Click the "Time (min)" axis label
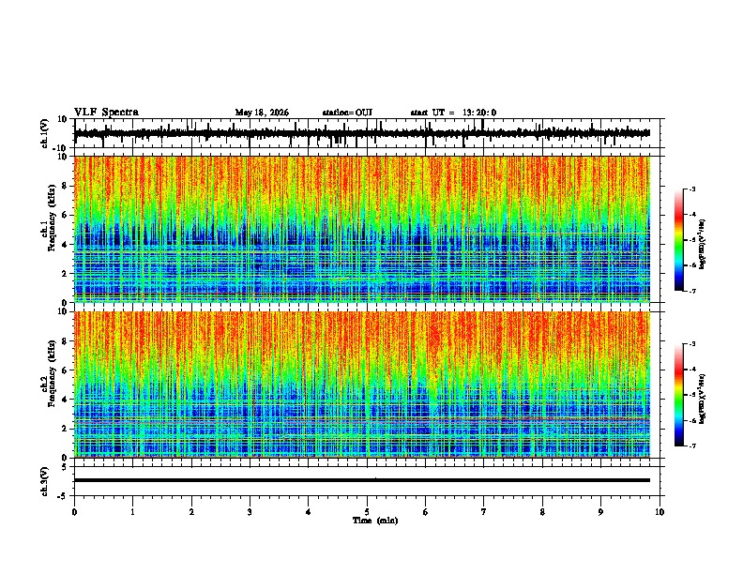This screenshot has width=743, height=574. (375, 521)
